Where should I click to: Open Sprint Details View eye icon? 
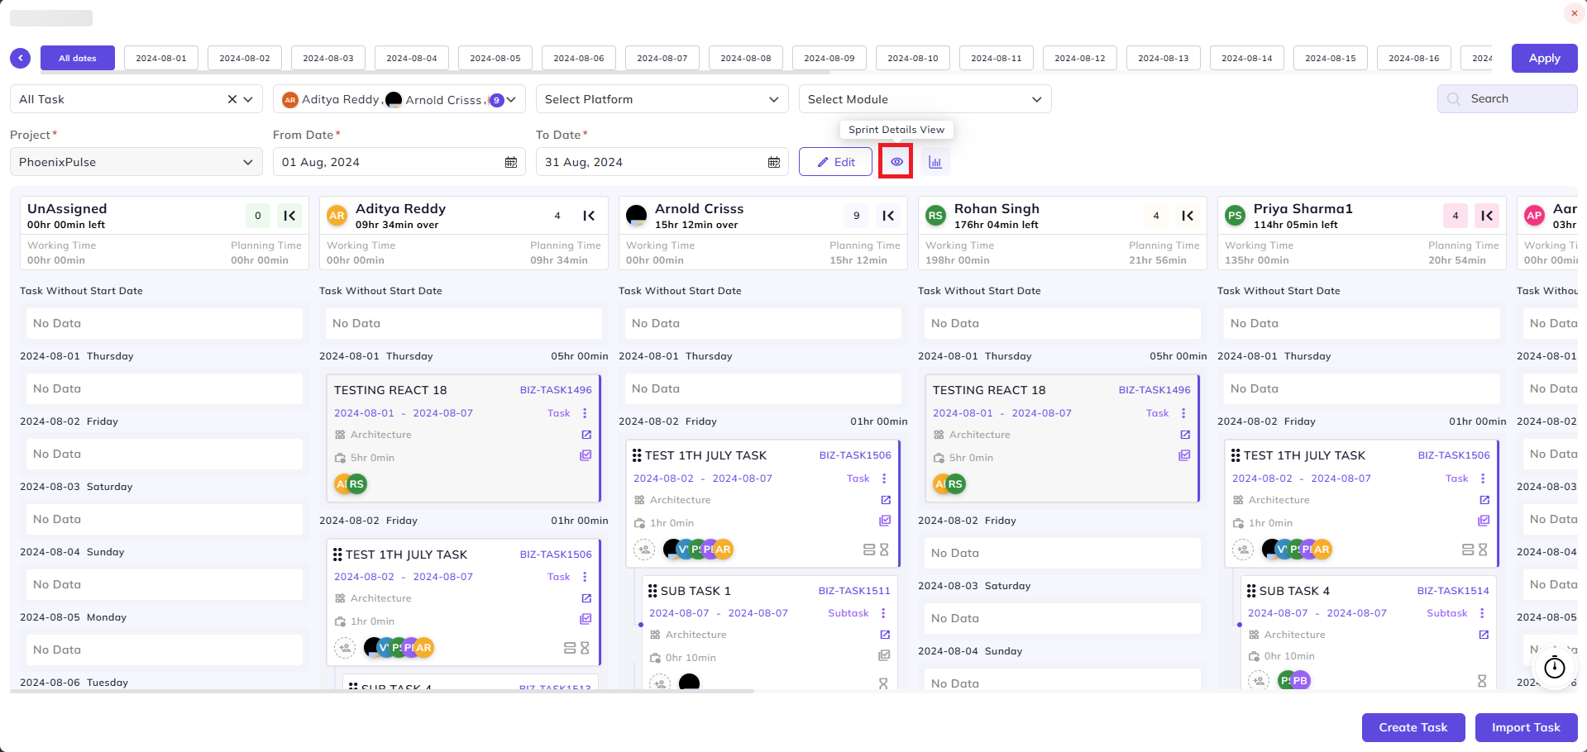(896, 162)
